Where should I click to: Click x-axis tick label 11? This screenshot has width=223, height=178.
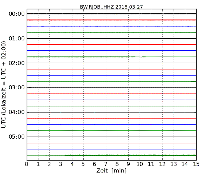click(151, 164)
